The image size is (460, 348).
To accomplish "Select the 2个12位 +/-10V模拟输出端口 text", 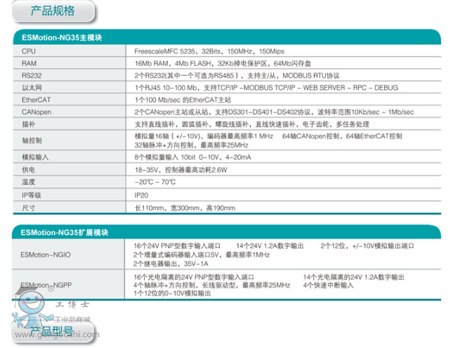I will click(367, 246).
